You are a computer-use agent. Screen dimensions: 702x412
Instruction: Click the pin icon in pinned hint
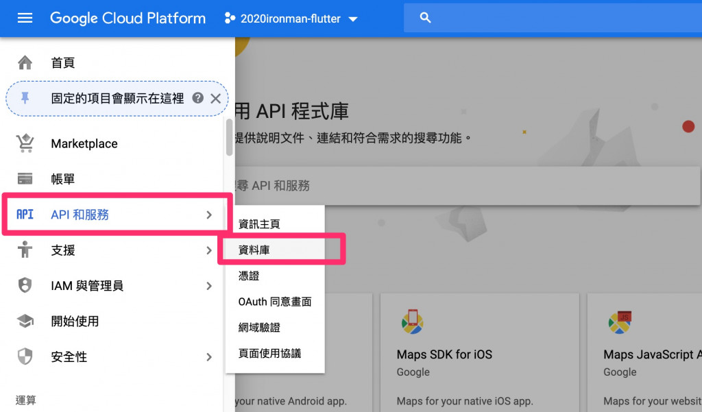click(x=25, y=98)
